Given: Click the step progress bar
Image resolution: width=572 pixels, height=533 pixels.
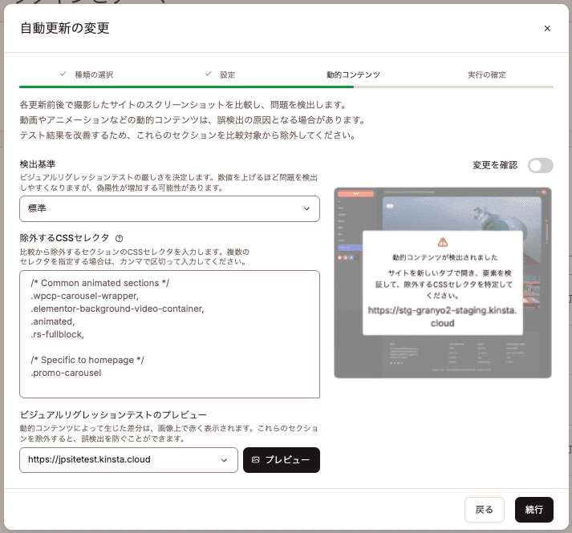Looking at the screenshot, I should pyautogui.click(x=286, y=87).
